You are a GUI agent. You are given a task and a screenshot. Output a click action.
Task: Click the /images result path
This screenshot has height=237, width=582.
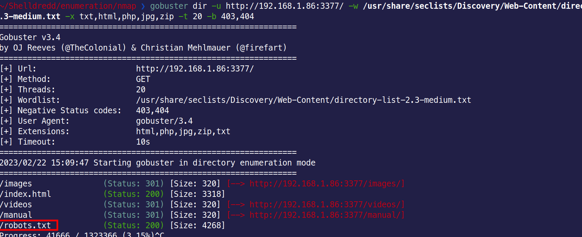point(16,184)
